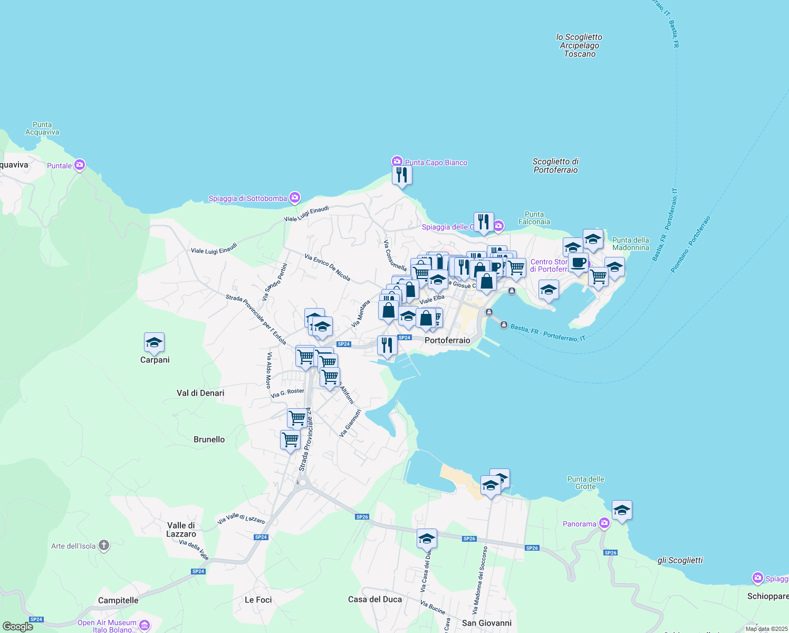The image size is (789, 633).
Task: Click the lo Scoglietto Arcipelago Toscano label
Action: coord(579,45)
